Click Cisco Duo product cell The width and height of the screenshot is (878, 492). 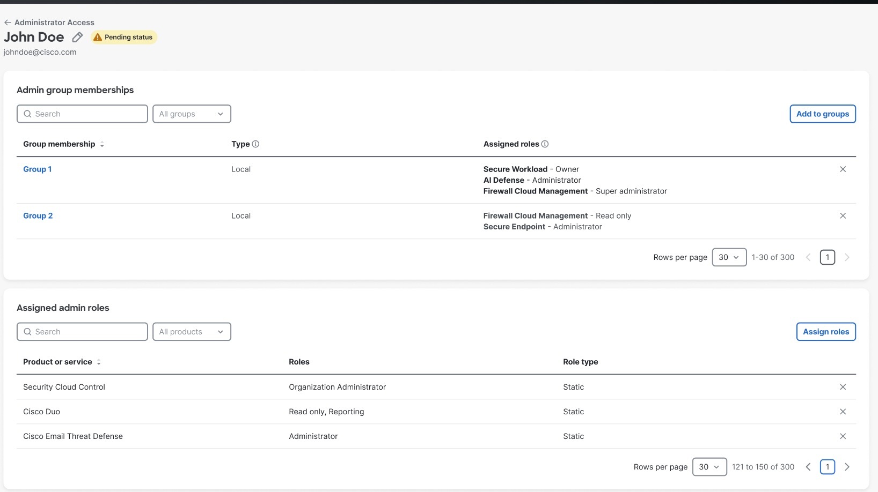pos(41,412)
